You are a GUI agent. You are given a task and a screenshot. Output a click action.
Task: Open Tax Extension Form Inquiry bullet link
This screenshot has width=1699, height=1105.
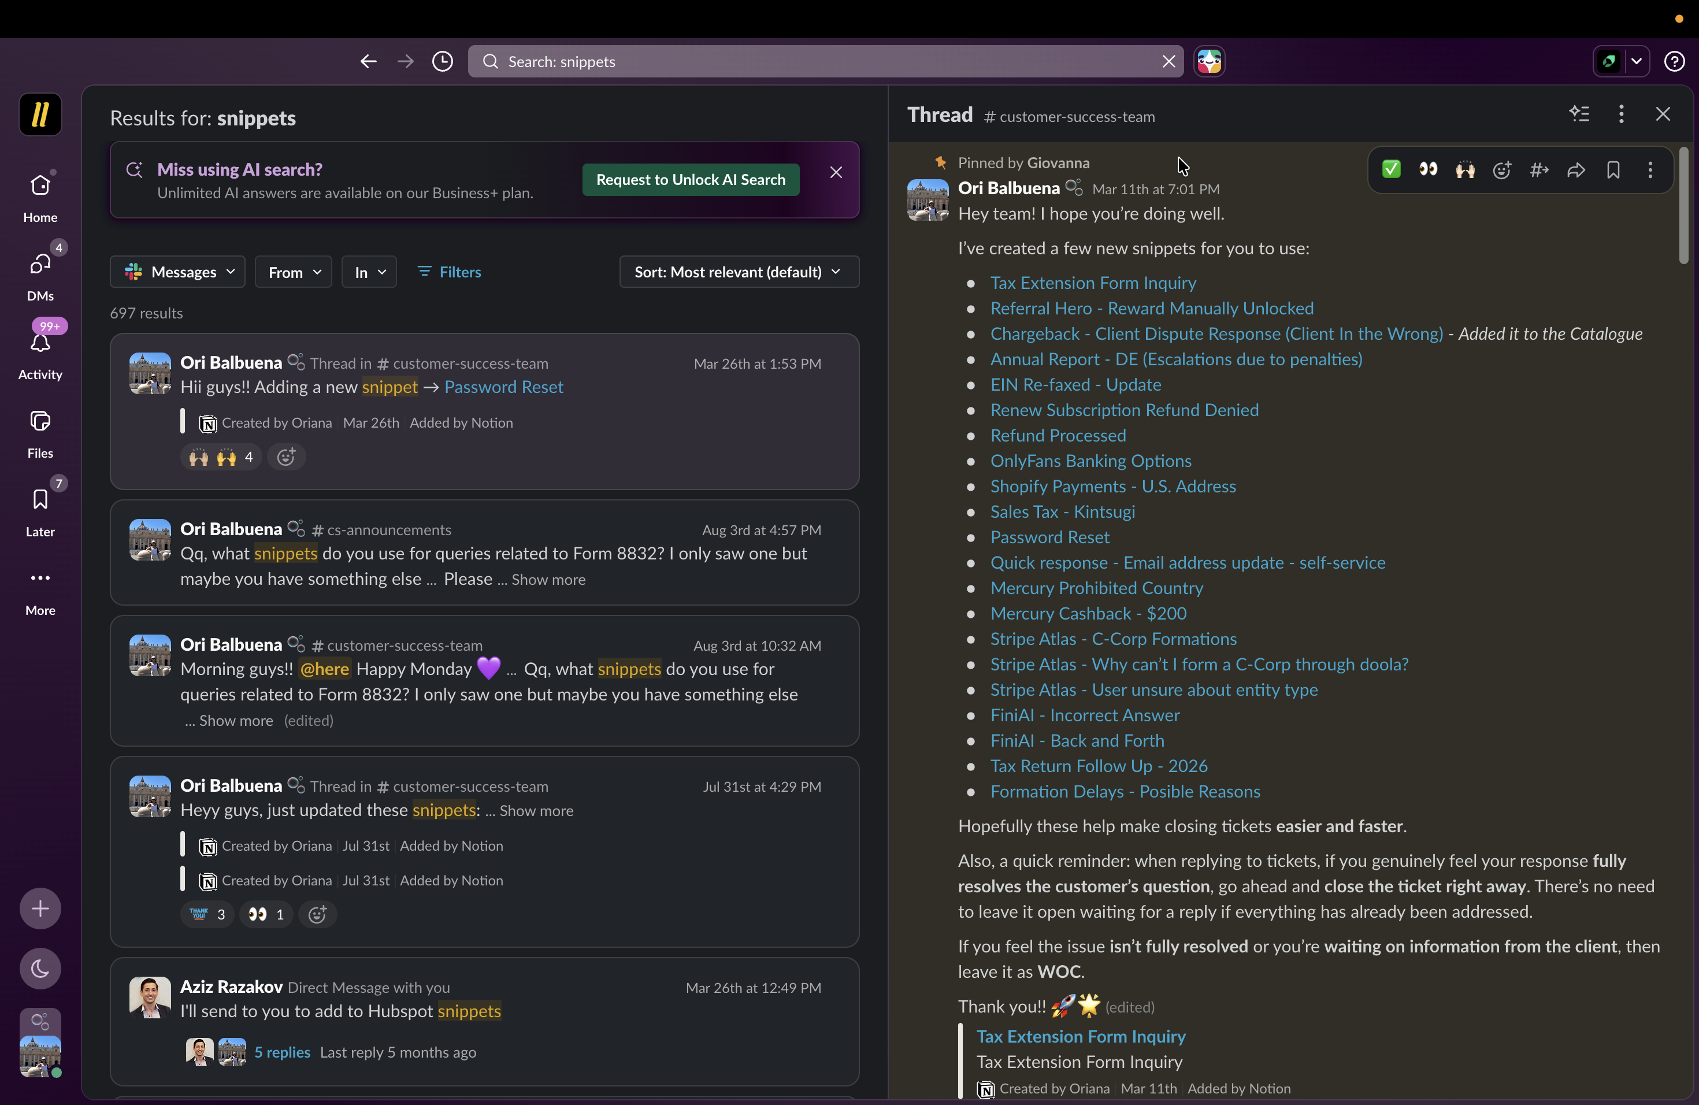coord(1093,283)
